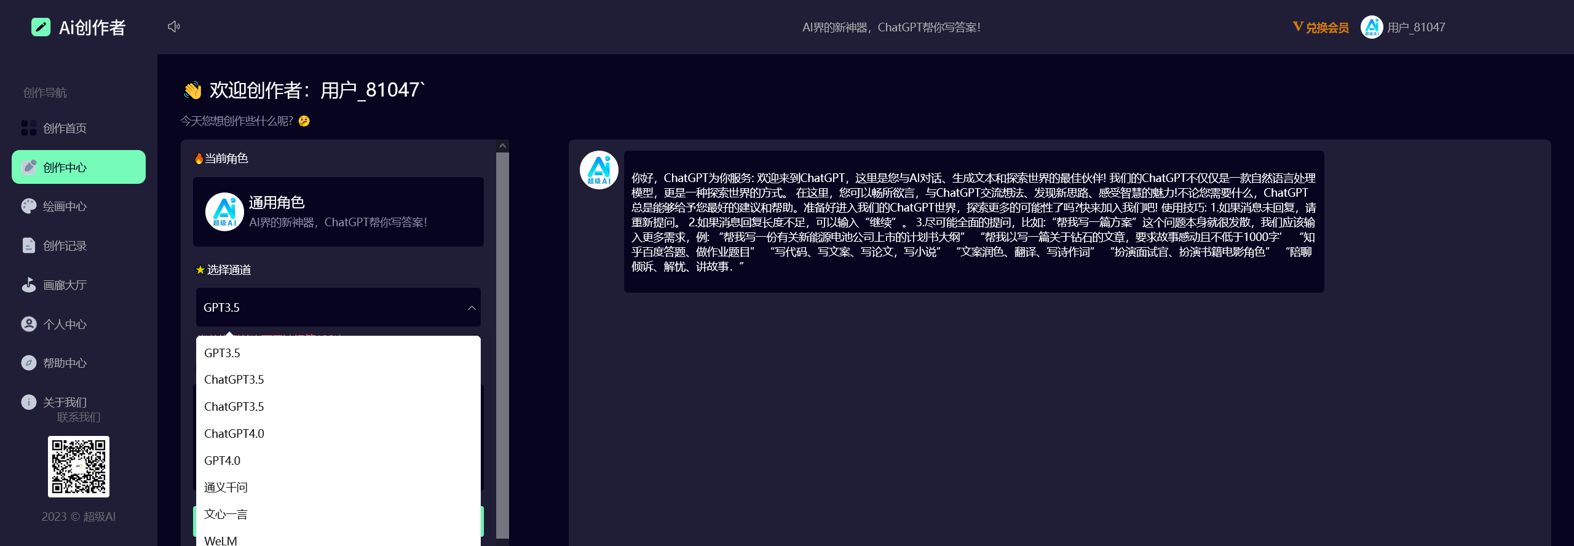Click the user avatar in top bar
The height and width of the screenshot is (546, 1574).
(1371, 27)
